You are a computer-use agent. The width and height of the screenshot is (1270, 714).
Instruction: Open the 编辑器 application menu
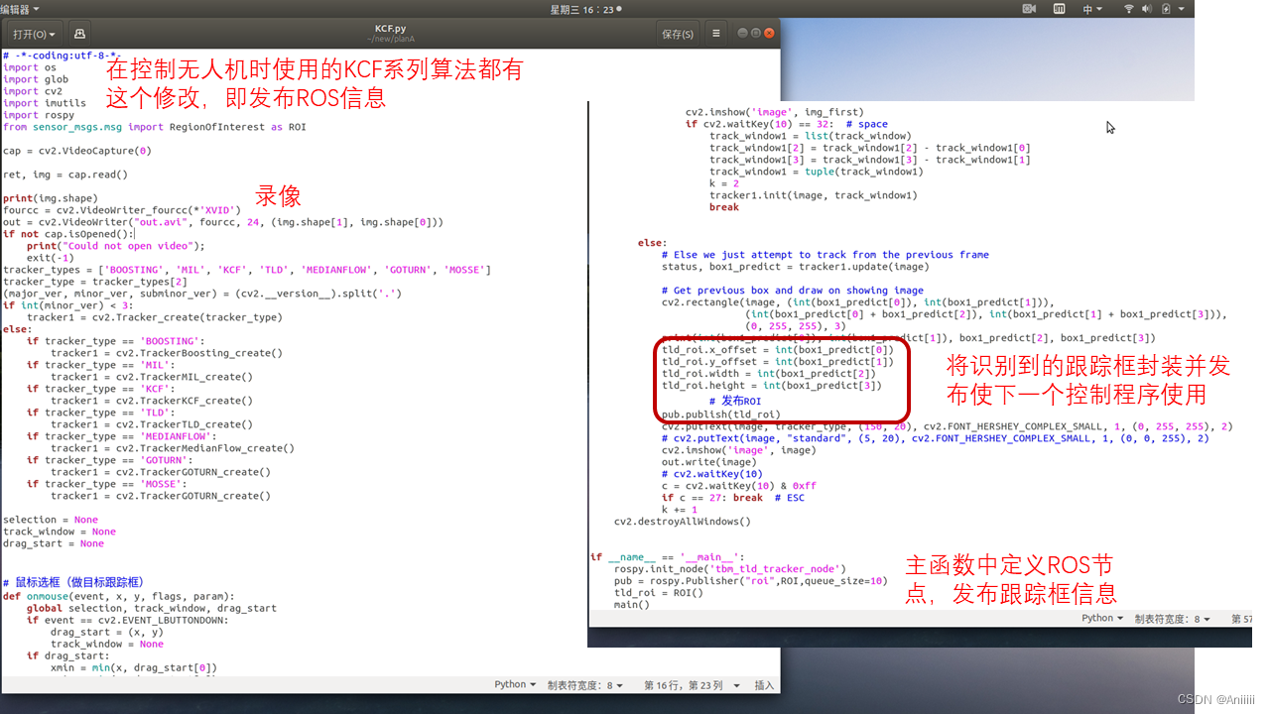pyautogui.click(x=21, y=9)
